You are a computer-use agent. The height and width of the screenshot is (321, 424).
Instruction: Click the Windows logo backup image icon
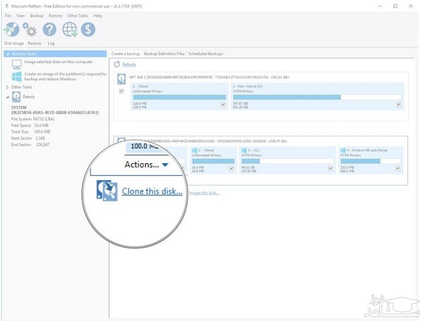coord(16,76)
